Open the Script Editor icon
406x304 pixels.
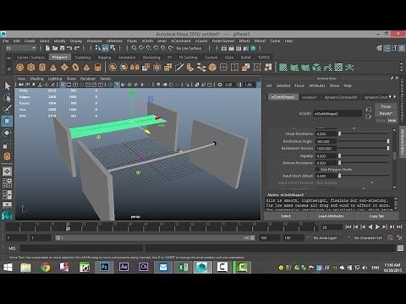tap(400, 248)
